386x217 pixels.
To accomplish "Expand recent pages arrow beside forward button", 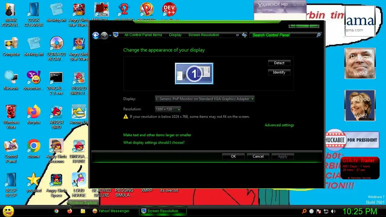I will 110,35.
